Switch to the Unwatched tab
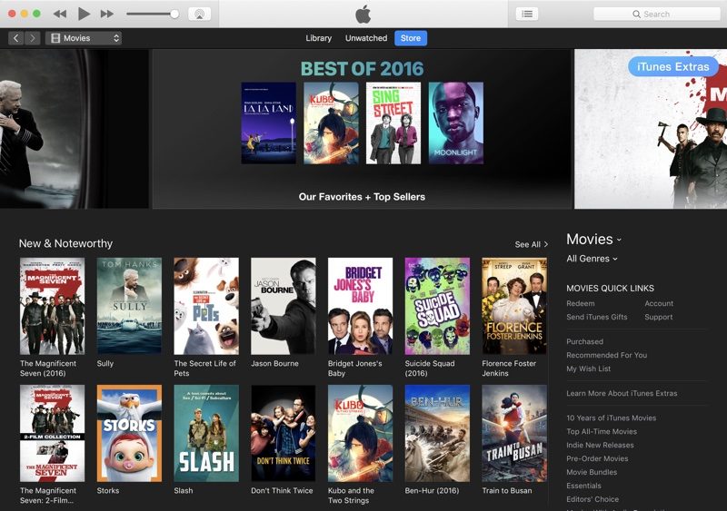This screenshot has width=727, height=511. coord(366,38)
